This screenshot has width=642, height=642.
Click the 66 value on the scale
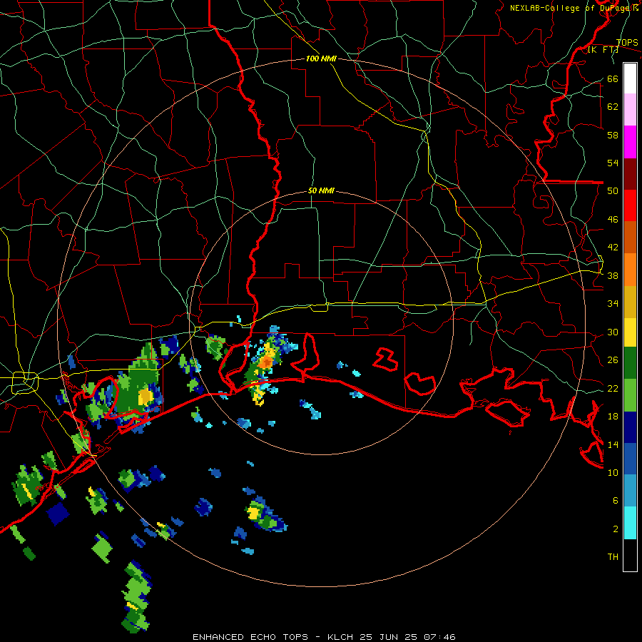[x=613, y=78]
